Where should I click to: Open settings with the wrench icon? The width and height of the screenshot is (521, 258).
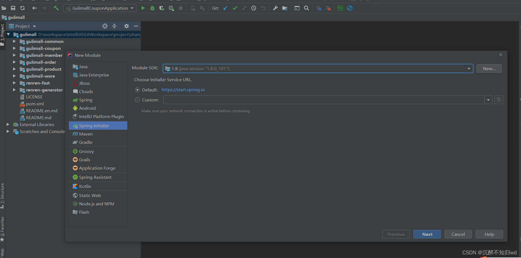point(275,8)
